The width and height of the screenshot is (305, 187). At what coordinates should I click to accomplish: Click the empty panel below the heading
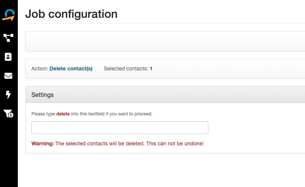pos(165,41)
